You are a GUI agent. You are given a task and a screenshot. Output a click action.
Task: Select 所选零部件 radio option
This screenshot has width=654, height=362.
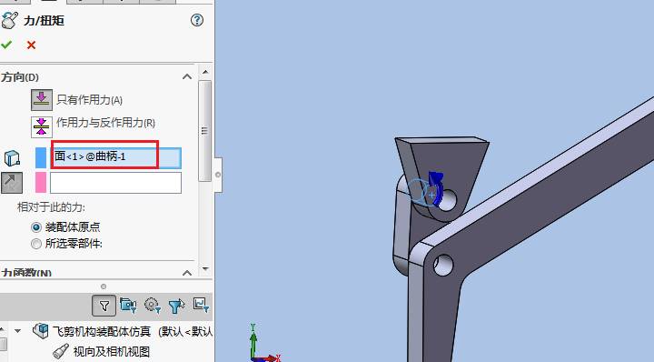click(x=35, y=244)
